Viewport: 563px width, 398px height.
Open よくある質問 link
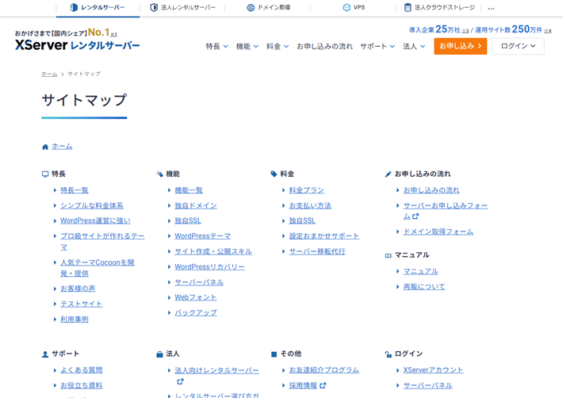81,370
